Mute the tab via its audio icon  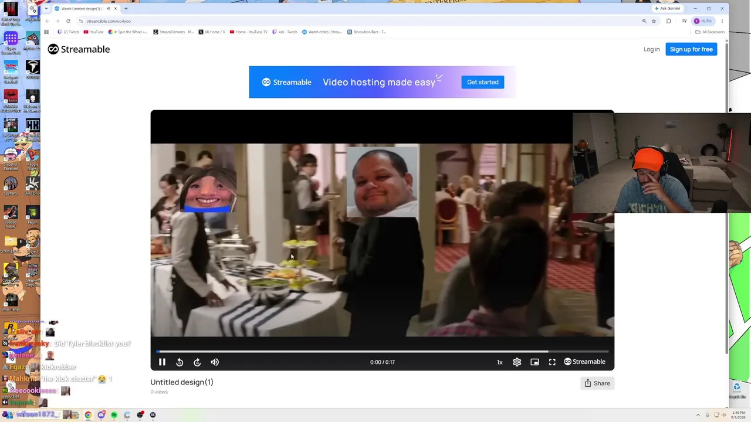(109, 9)
